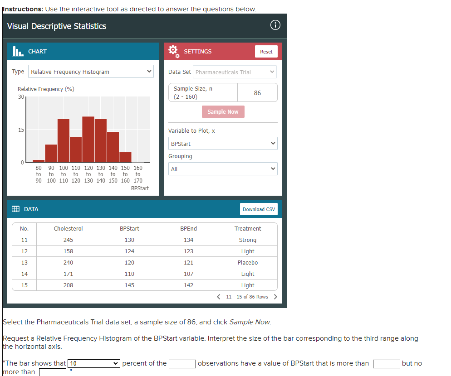Open the chart Type dropdown
Screen dimensions: 451x376
[91, 71]
